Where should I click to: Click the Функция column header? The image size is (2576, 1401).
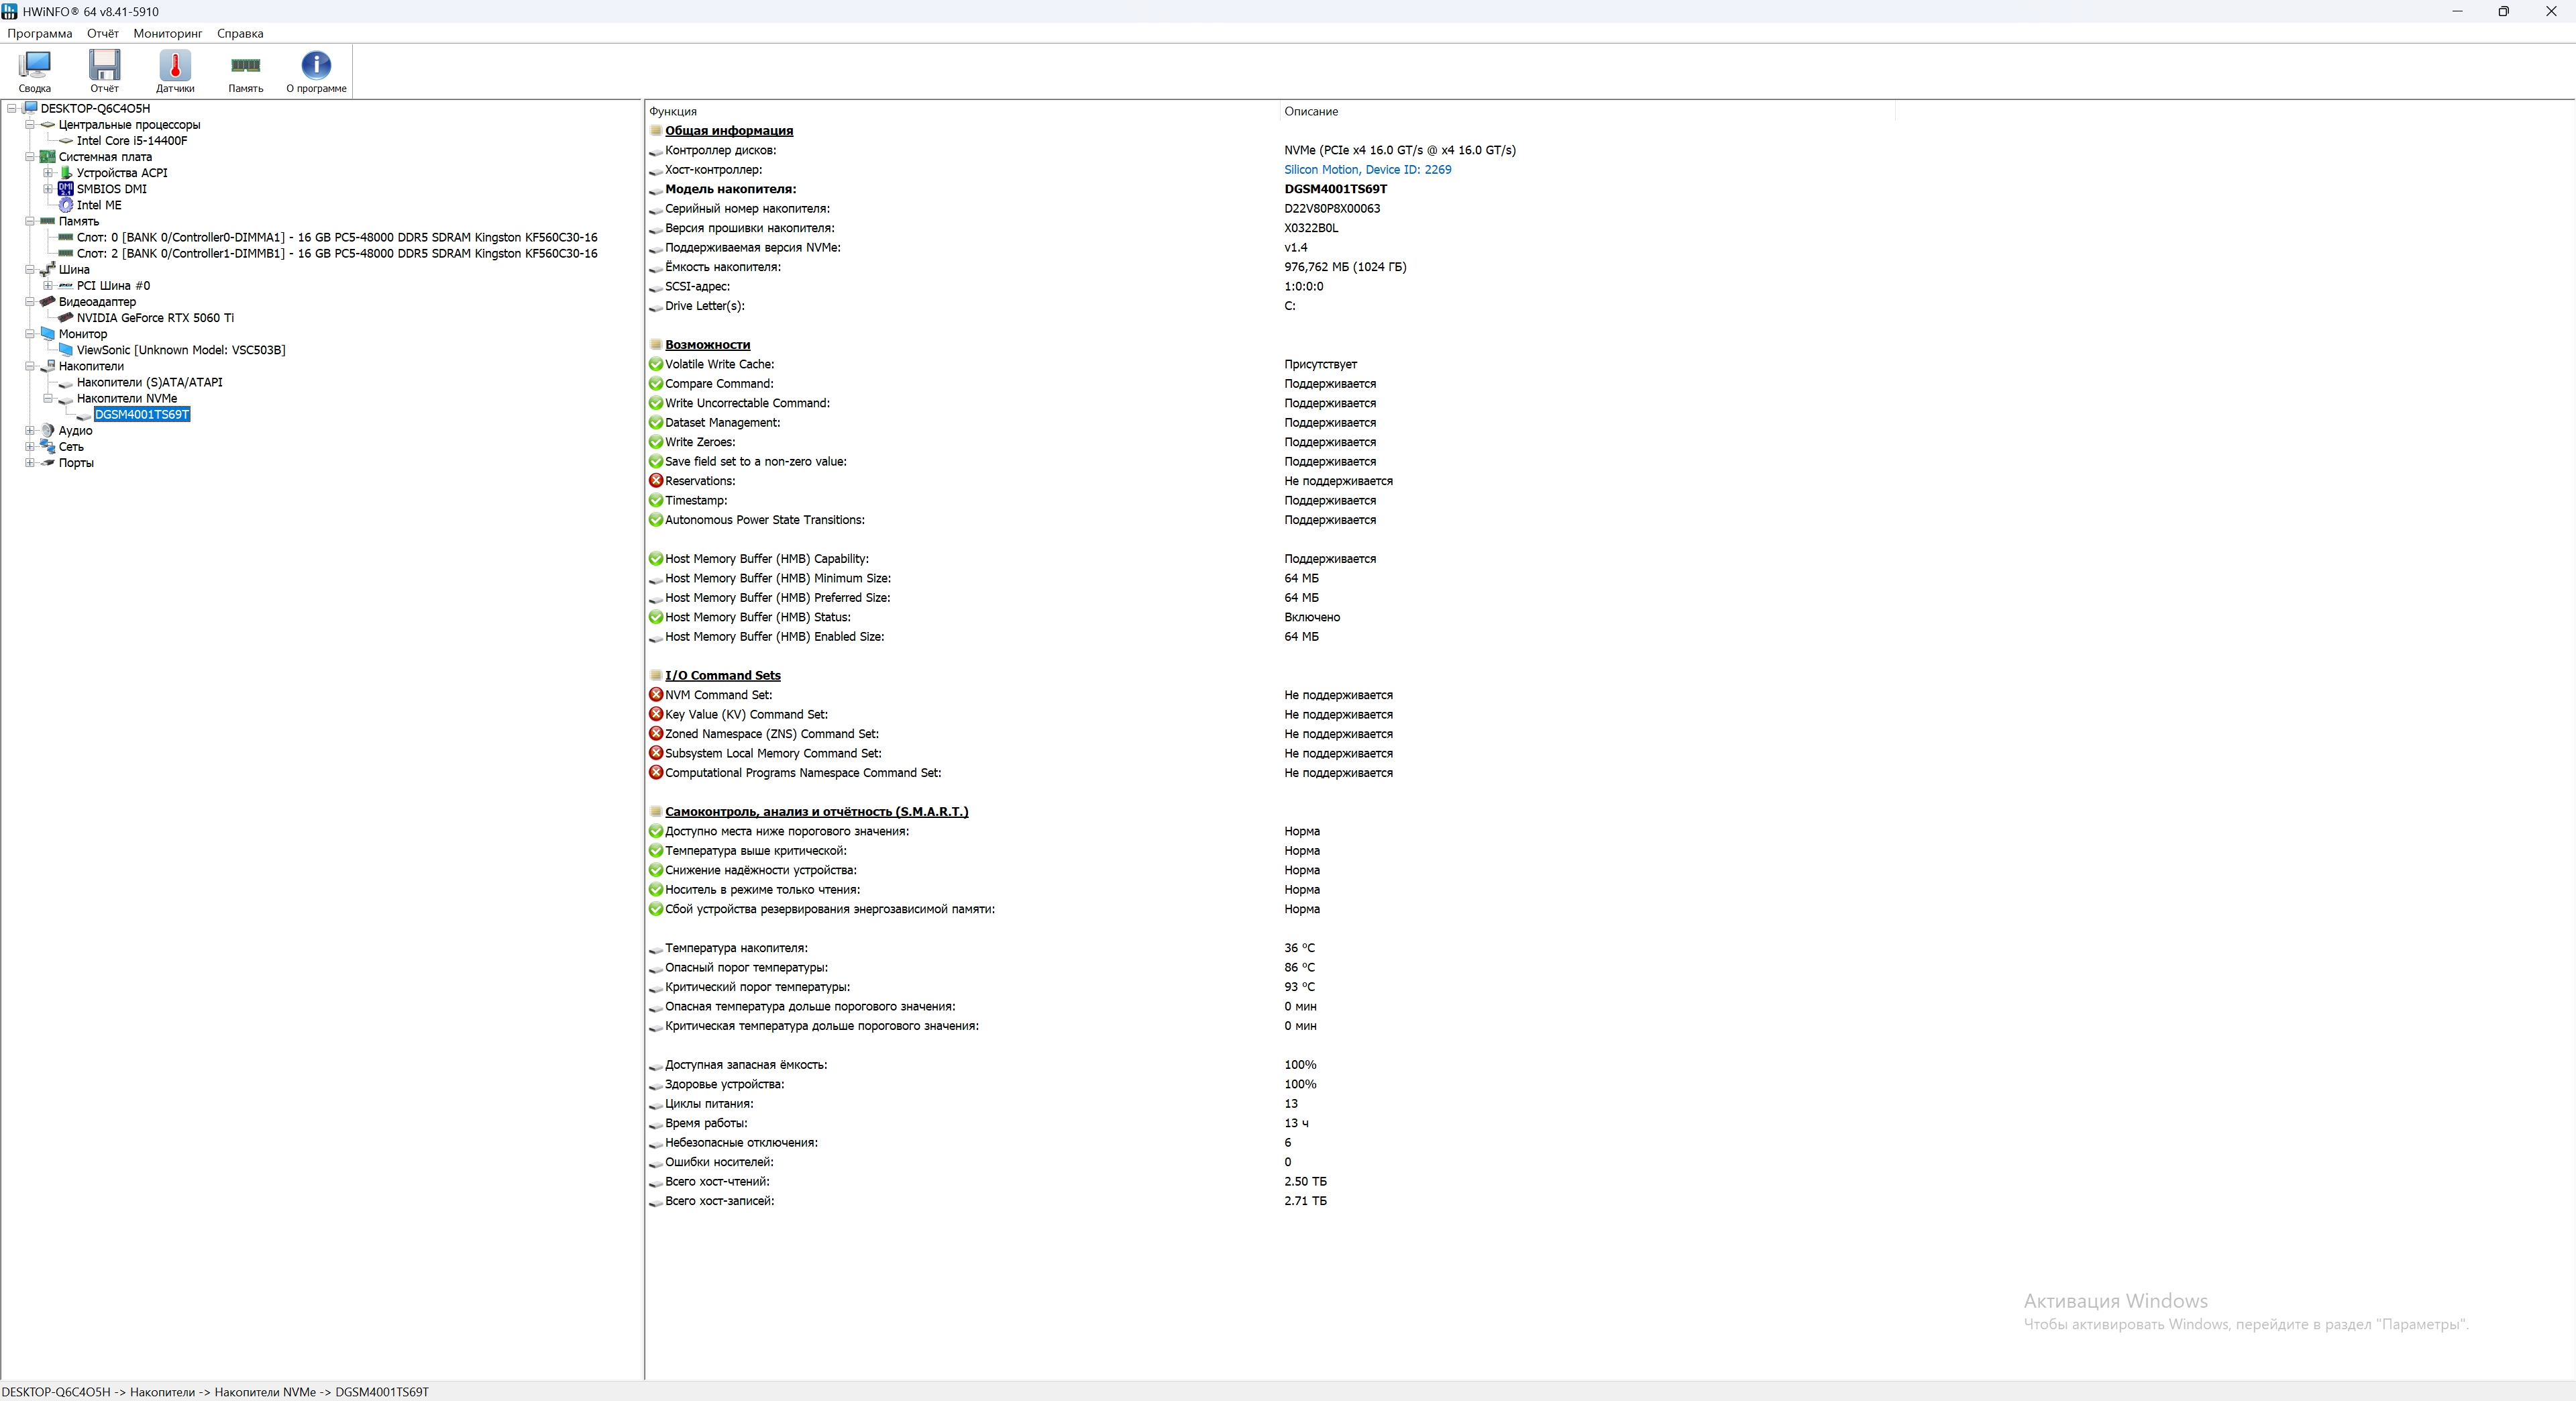[673, 111]
